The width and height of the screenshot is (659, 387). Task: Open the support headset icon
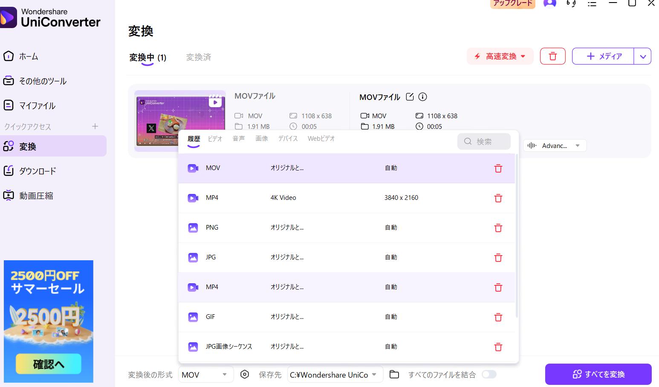coord(571,3)
